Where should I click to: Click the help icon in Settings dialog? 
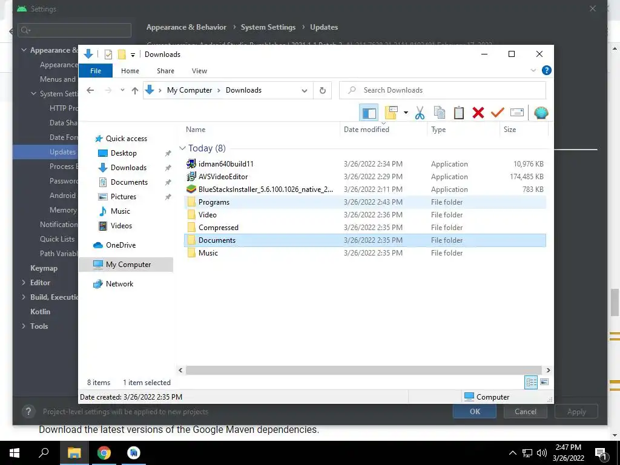28,412
